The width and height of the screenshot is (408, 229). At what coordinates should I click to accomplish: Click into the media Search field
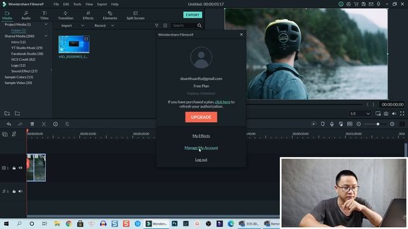pyautogui.click(x=184, y=25)
